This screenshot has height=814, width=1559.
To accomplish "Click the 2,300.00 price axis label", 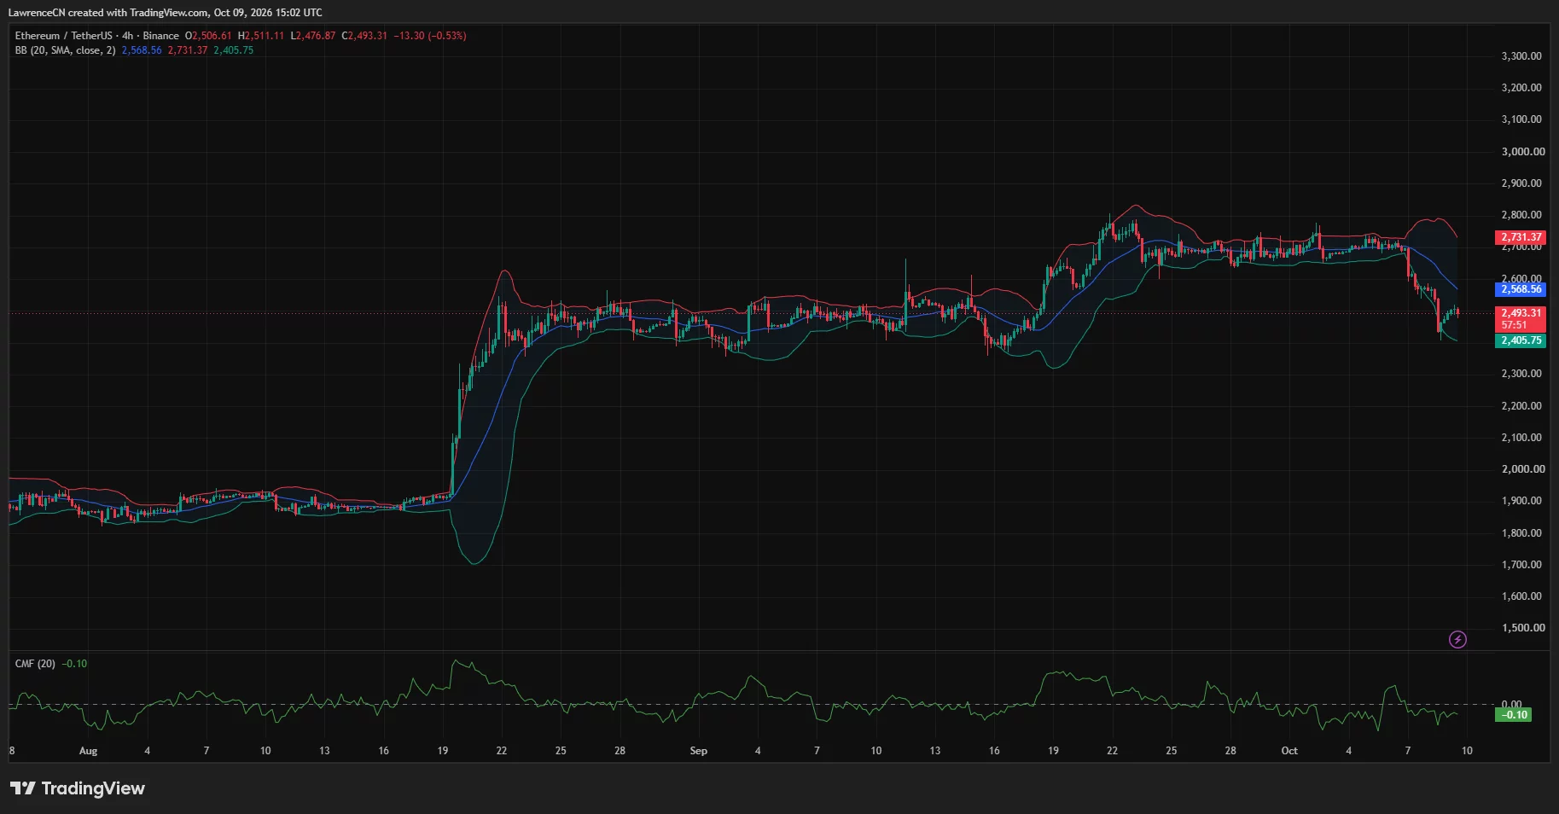I will tap(1521, 374).
